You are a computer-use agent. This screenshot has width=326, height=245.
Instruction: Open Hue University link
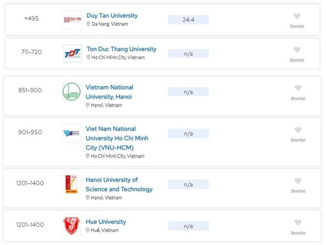106,222
